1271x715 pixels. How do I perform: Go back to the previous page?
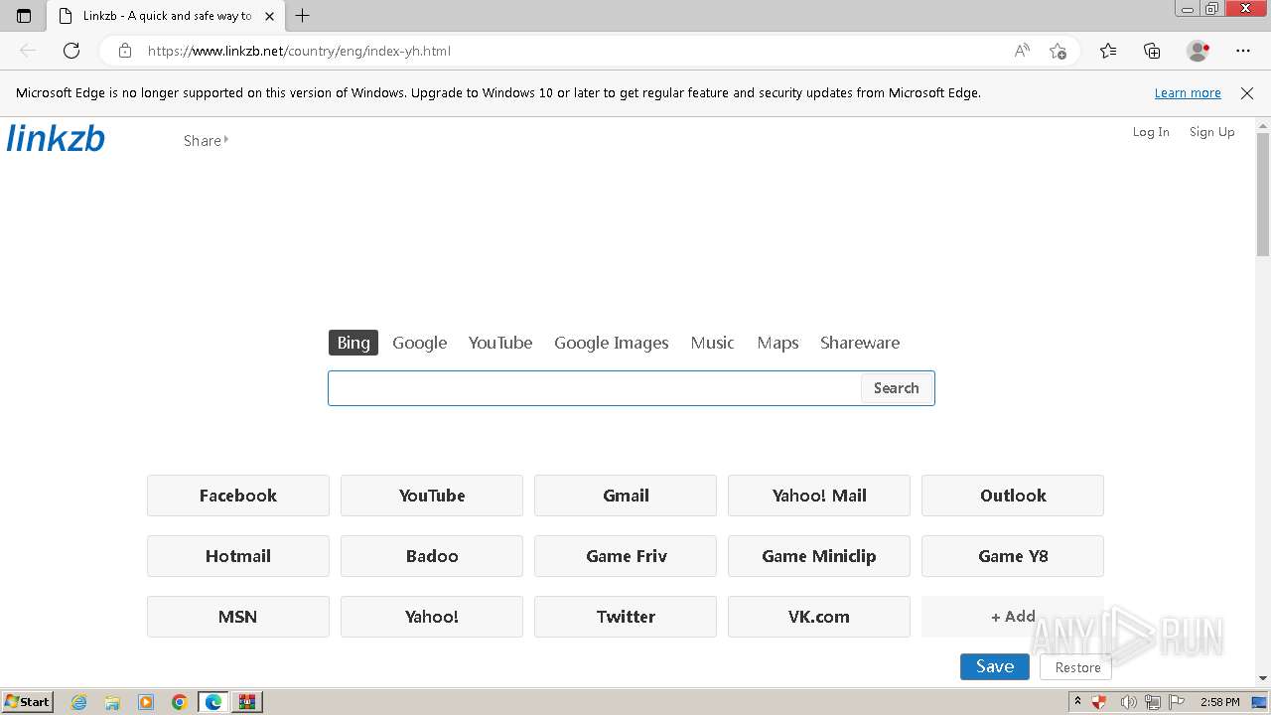pyautogui.click(x=28, y=51)
